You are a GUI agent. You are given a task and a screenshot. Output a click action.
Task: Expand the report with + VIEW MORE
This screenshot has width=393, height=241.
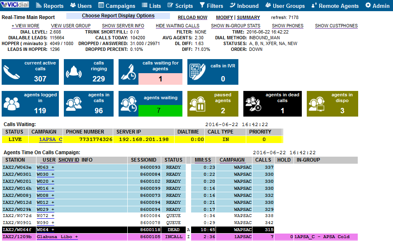pyautogui.click(x=25, y=26)
